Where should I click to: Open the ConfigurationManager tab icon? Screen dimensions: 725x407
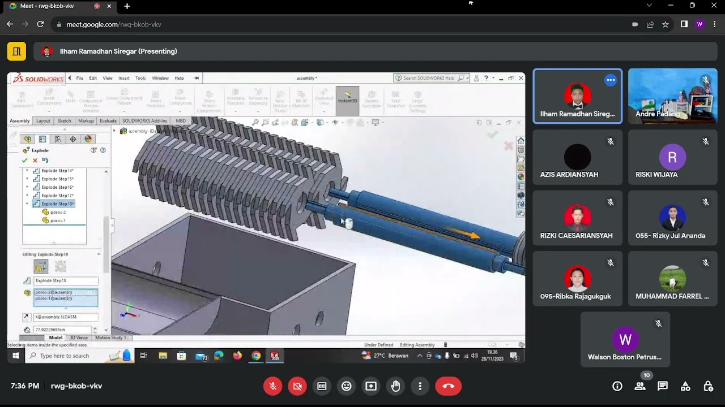click(58, 139)
